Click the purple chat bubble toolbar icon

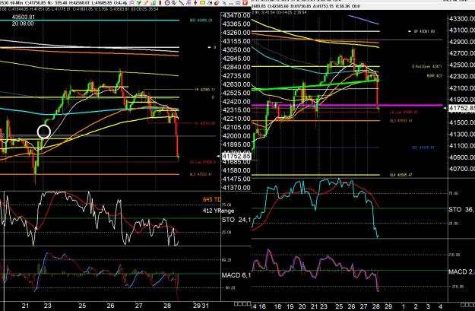pos(132,3)
